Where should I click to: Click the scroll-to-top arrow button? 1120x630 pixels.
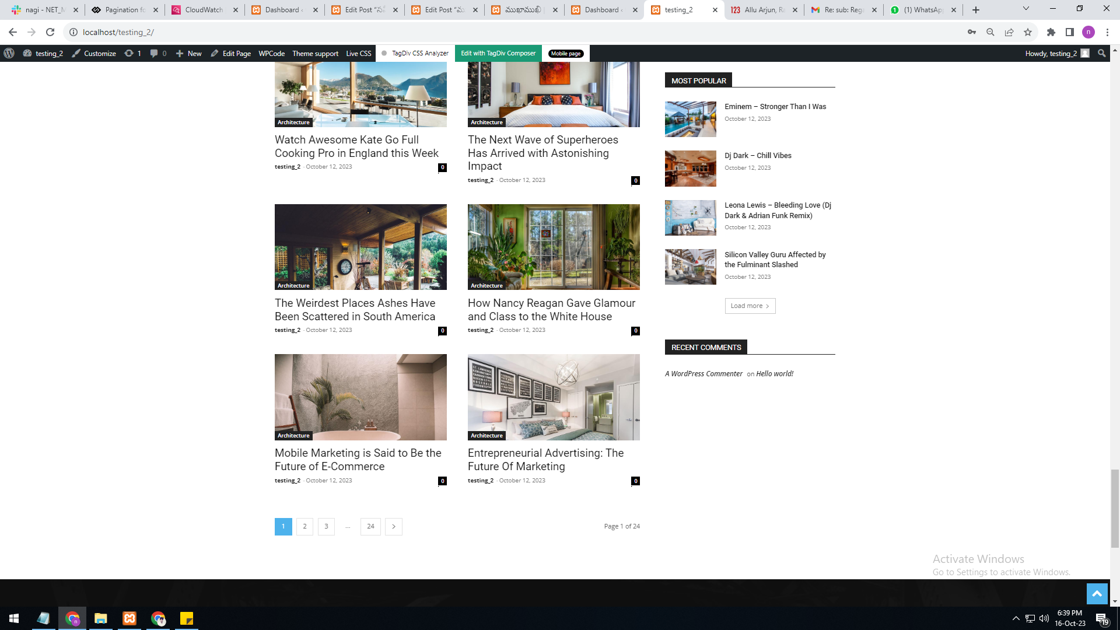click(1097, 594)
